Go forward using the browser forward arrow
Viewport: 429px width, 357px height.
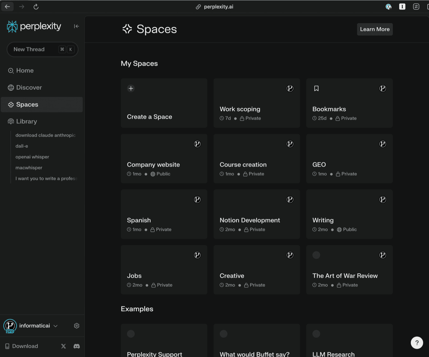[21, 6]
